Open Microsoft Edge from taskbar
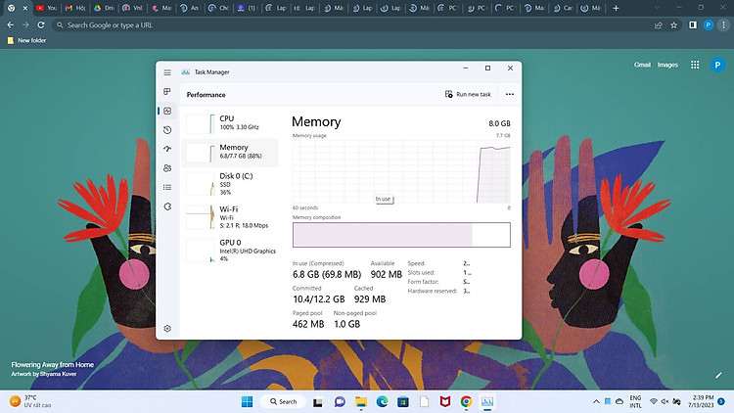The image size is (734, 413). coord(382,401)
